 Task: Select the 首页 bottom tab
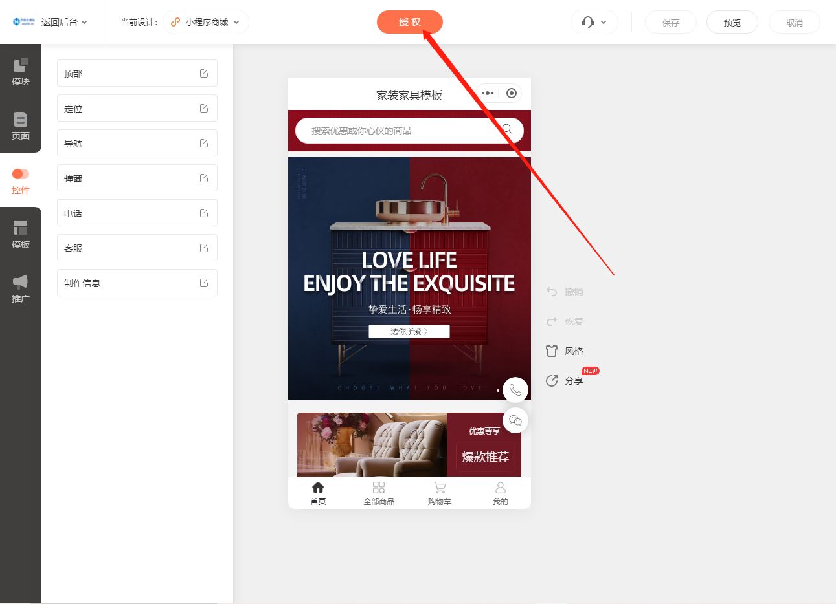pos(318,493)
